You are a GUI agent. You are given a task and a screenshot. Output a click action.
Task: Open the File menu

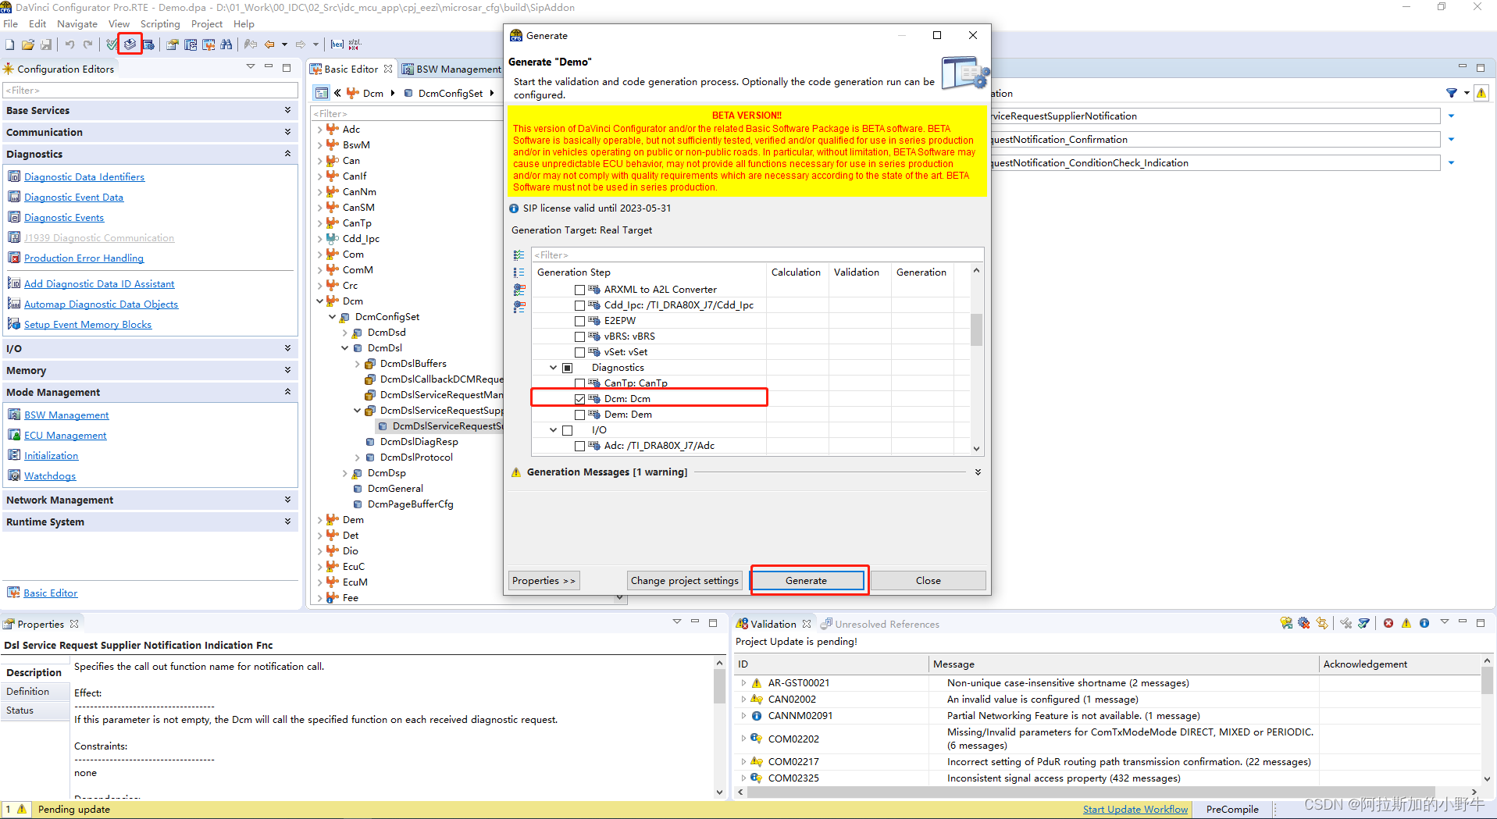tap(10, 23)
